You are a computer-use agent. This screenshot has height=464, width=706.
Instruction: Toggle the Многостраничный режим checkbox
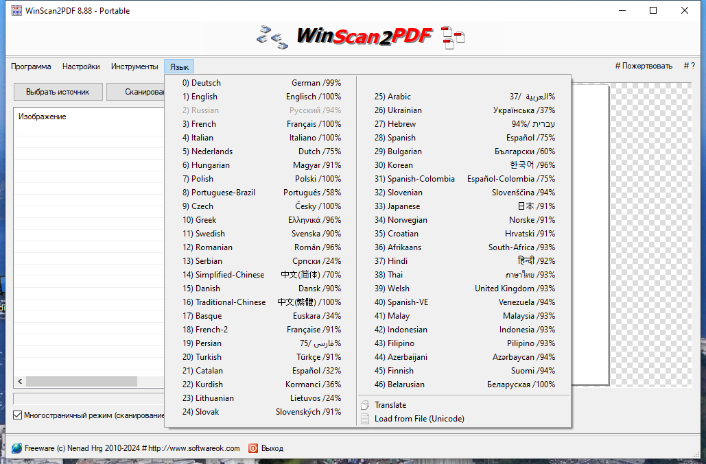coord(18,415)
